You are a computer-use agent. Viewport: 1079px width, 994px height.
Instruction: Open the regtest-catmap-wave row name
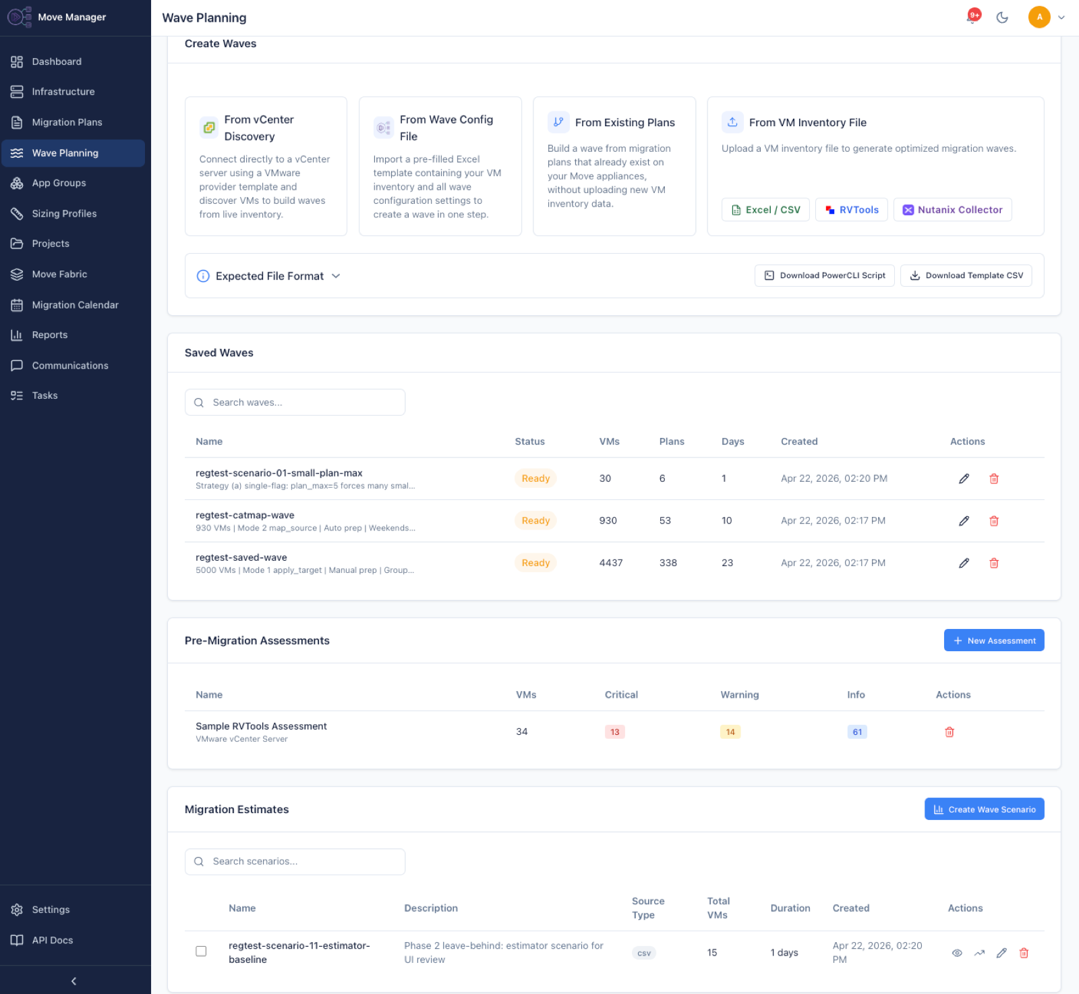coord(245,515)
